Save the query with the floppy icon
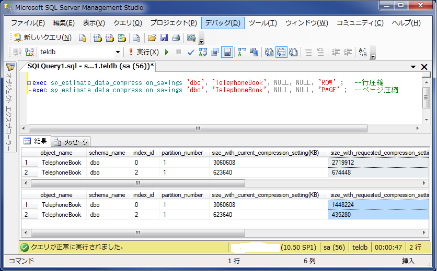 [x=164, y=38]
